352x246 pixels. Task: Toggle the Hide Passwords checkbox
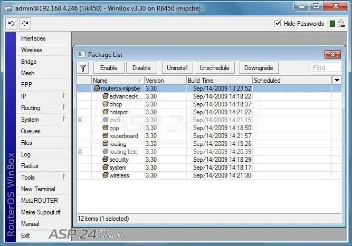[278, 23]
